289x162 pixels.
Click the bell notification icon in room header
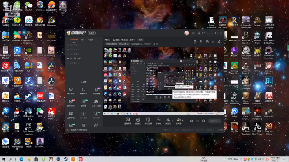(x=213, y=42)
